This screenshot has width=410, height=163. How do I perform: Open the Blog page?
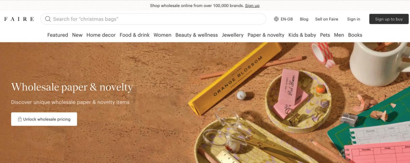pyautogui.click(x=304, y=19)
